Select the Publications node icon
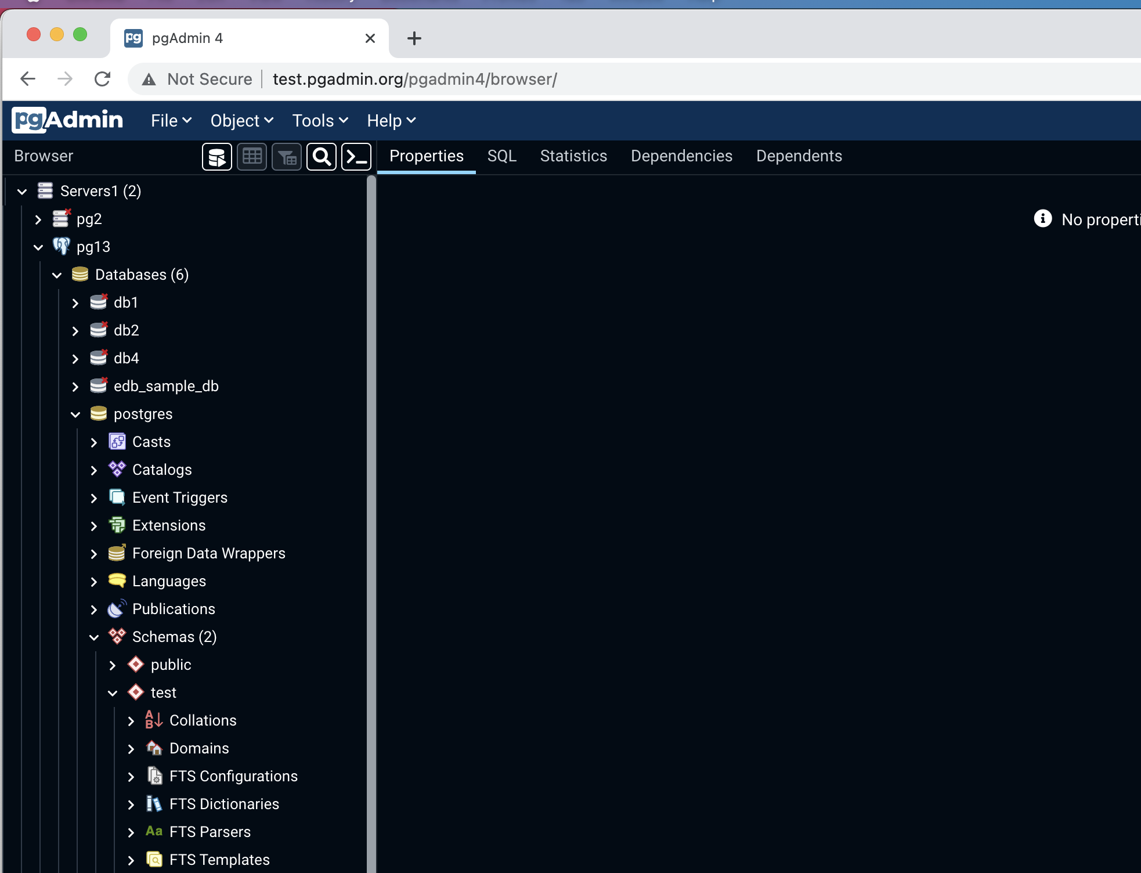This screenshot has height=873, width=1141. tap(117, 608)
